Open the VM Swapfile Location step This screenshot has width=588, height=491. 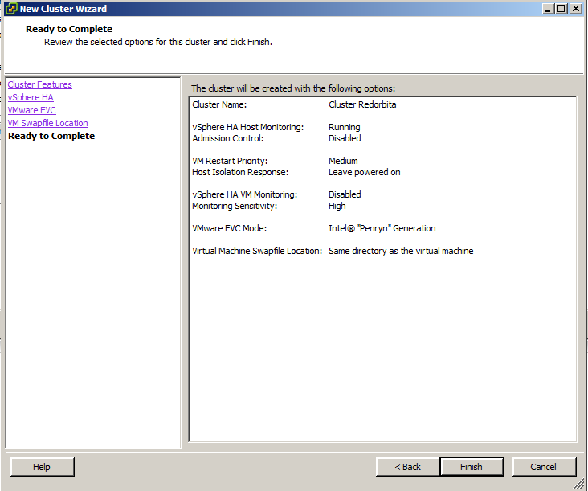coord(47,123)
